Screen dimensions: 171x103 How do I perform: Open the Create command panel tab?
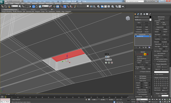coord(135,14)
